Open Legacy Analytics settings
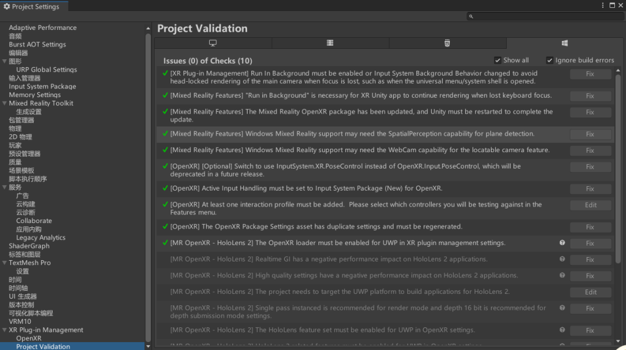Image resolution: width=626 pixels, height=350 pixels. (41, 238)
